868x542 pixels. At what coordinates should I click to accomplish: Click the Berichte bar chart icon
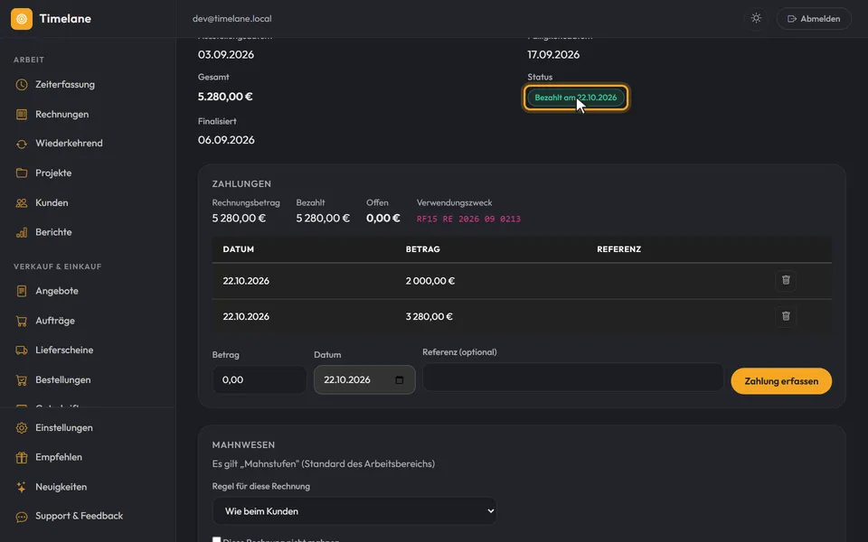tap(22, 232)
